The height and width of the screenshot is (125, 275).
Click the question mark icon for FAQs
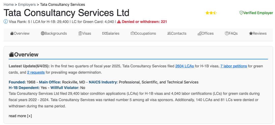227,33
